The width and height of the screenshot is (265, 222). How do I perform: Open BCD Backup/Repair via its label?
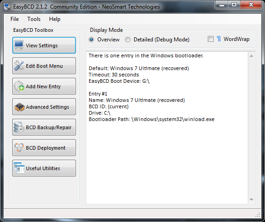pos(49,127)
